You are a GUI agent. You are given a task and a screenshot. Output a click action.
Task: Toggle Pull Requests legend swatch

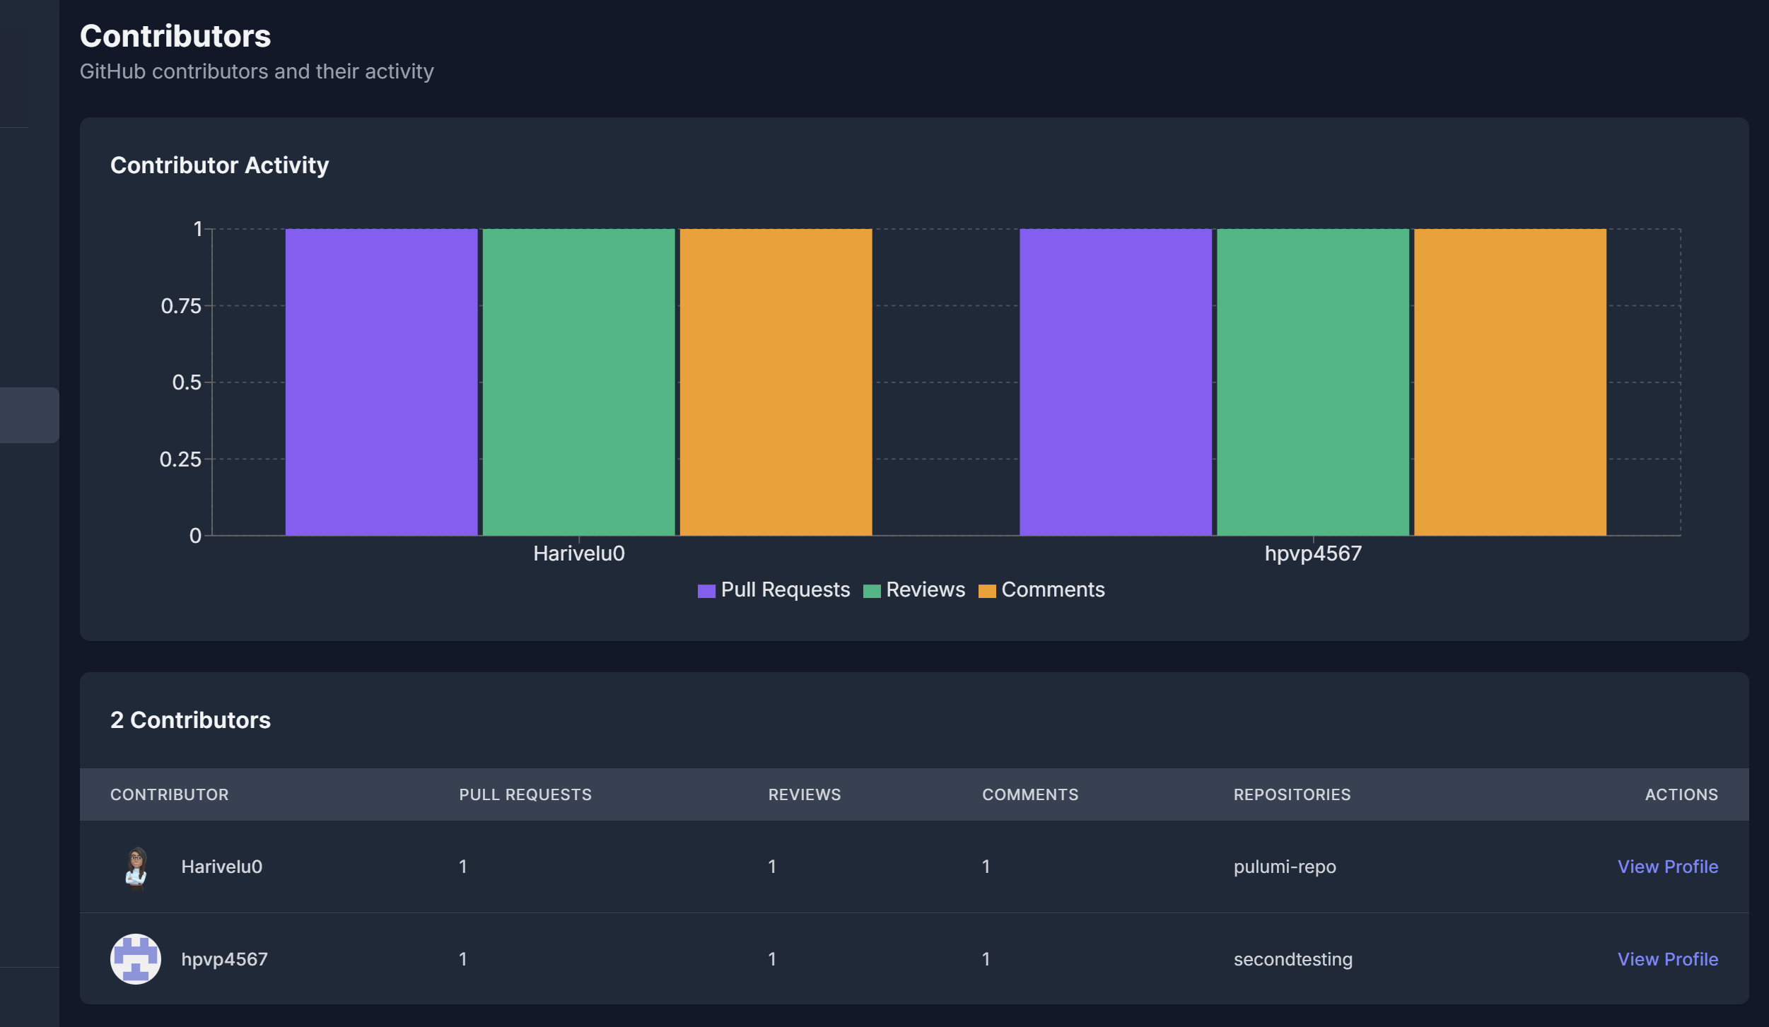[706, 591]
